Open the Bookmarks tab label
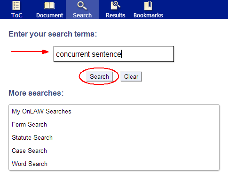 point(148,15)
